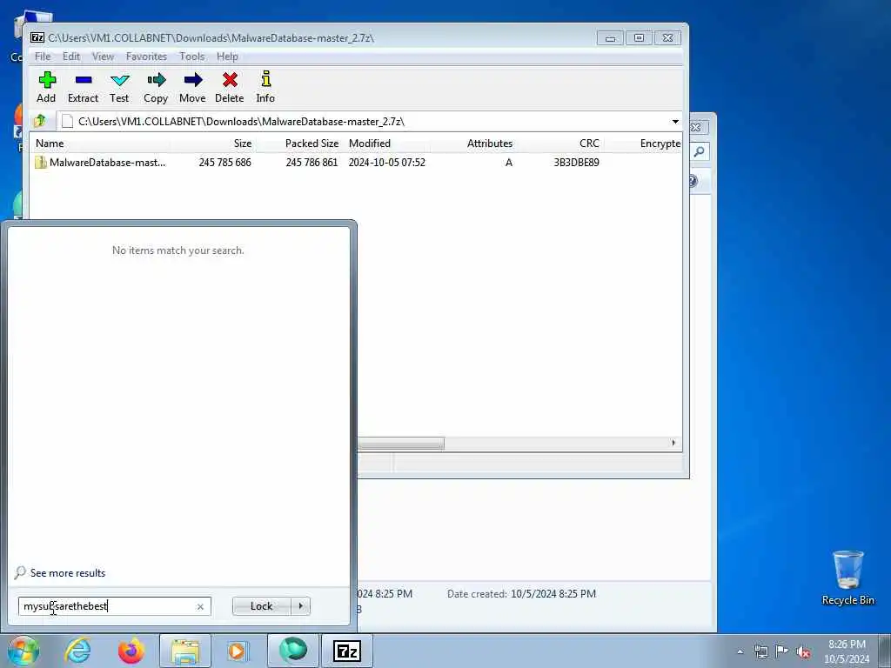Click the horizontal scrollbar right arrow
The height and width of the screenshot is (668, 891).
(x=673, y=443)
